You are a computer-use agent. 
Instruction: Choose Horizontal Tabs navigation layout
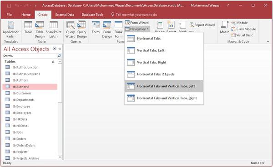164,39
